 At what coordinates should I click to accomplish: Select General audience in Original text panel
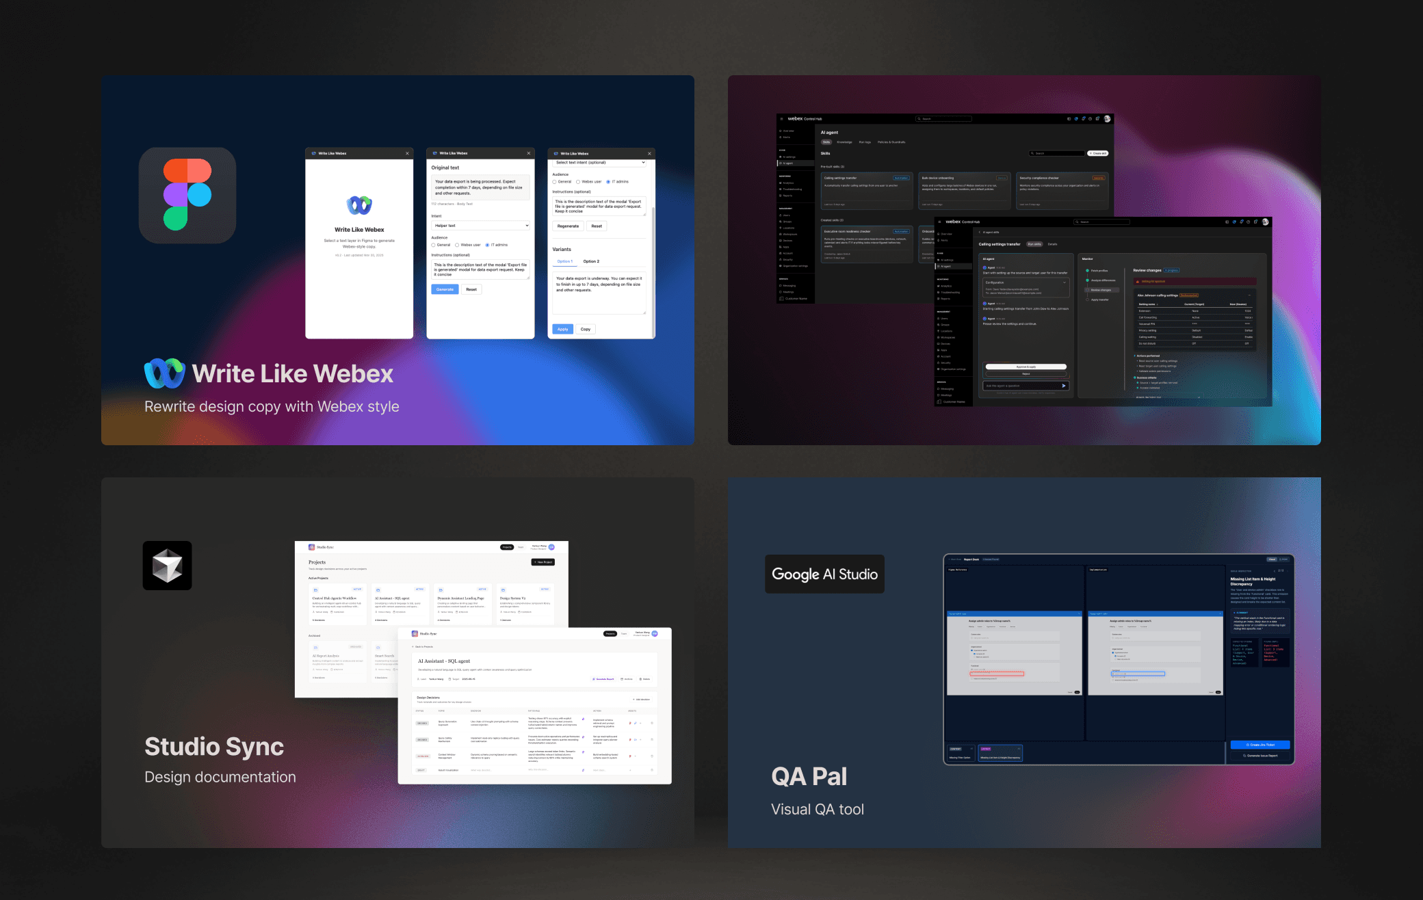[433, 245]
